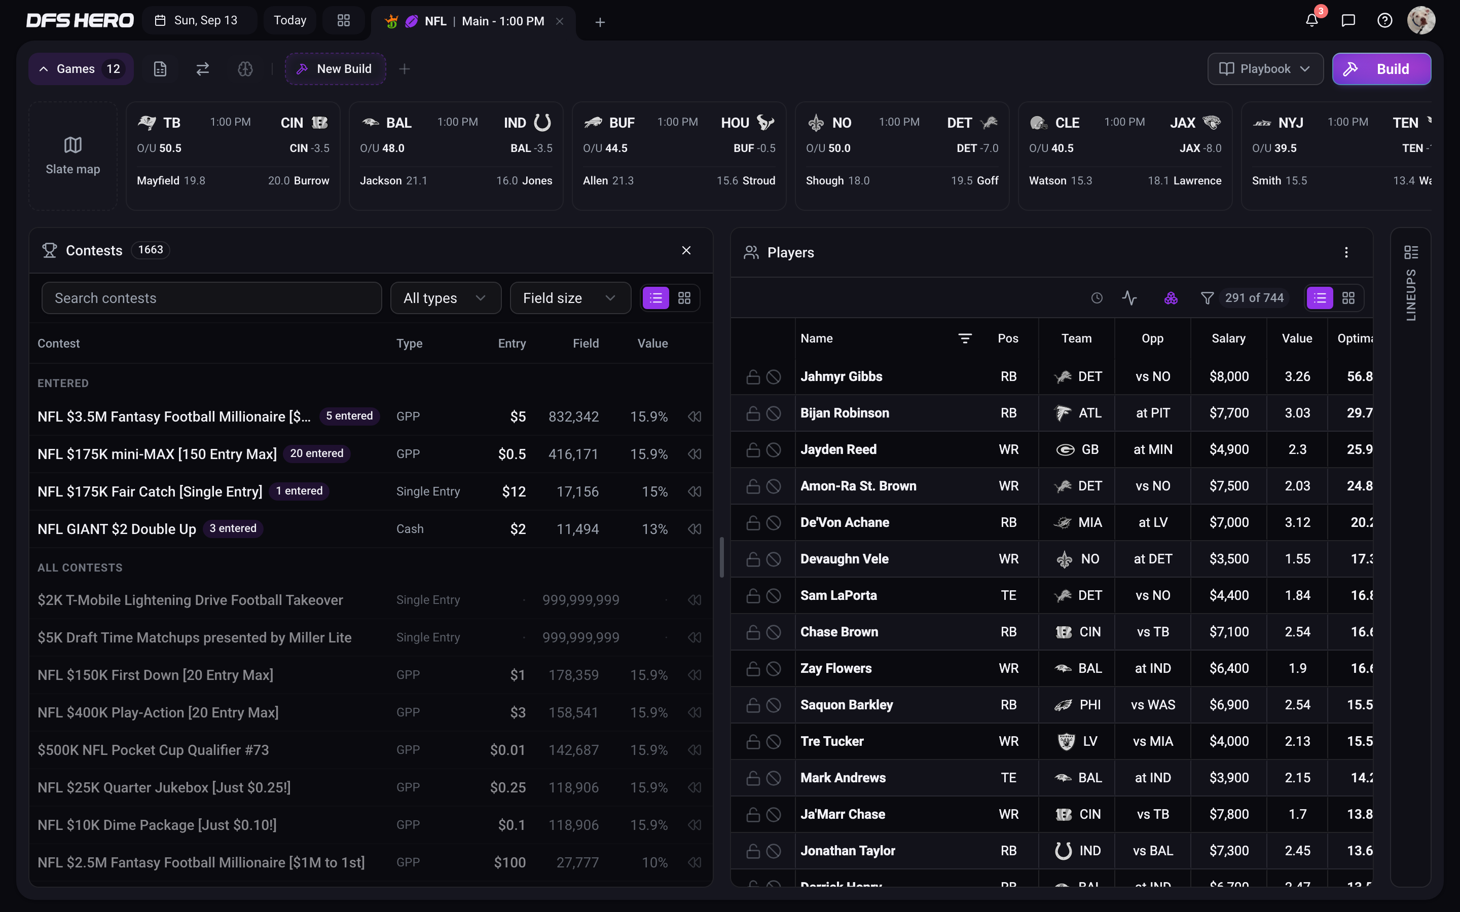Switch Players panel to grid view

1348,298
